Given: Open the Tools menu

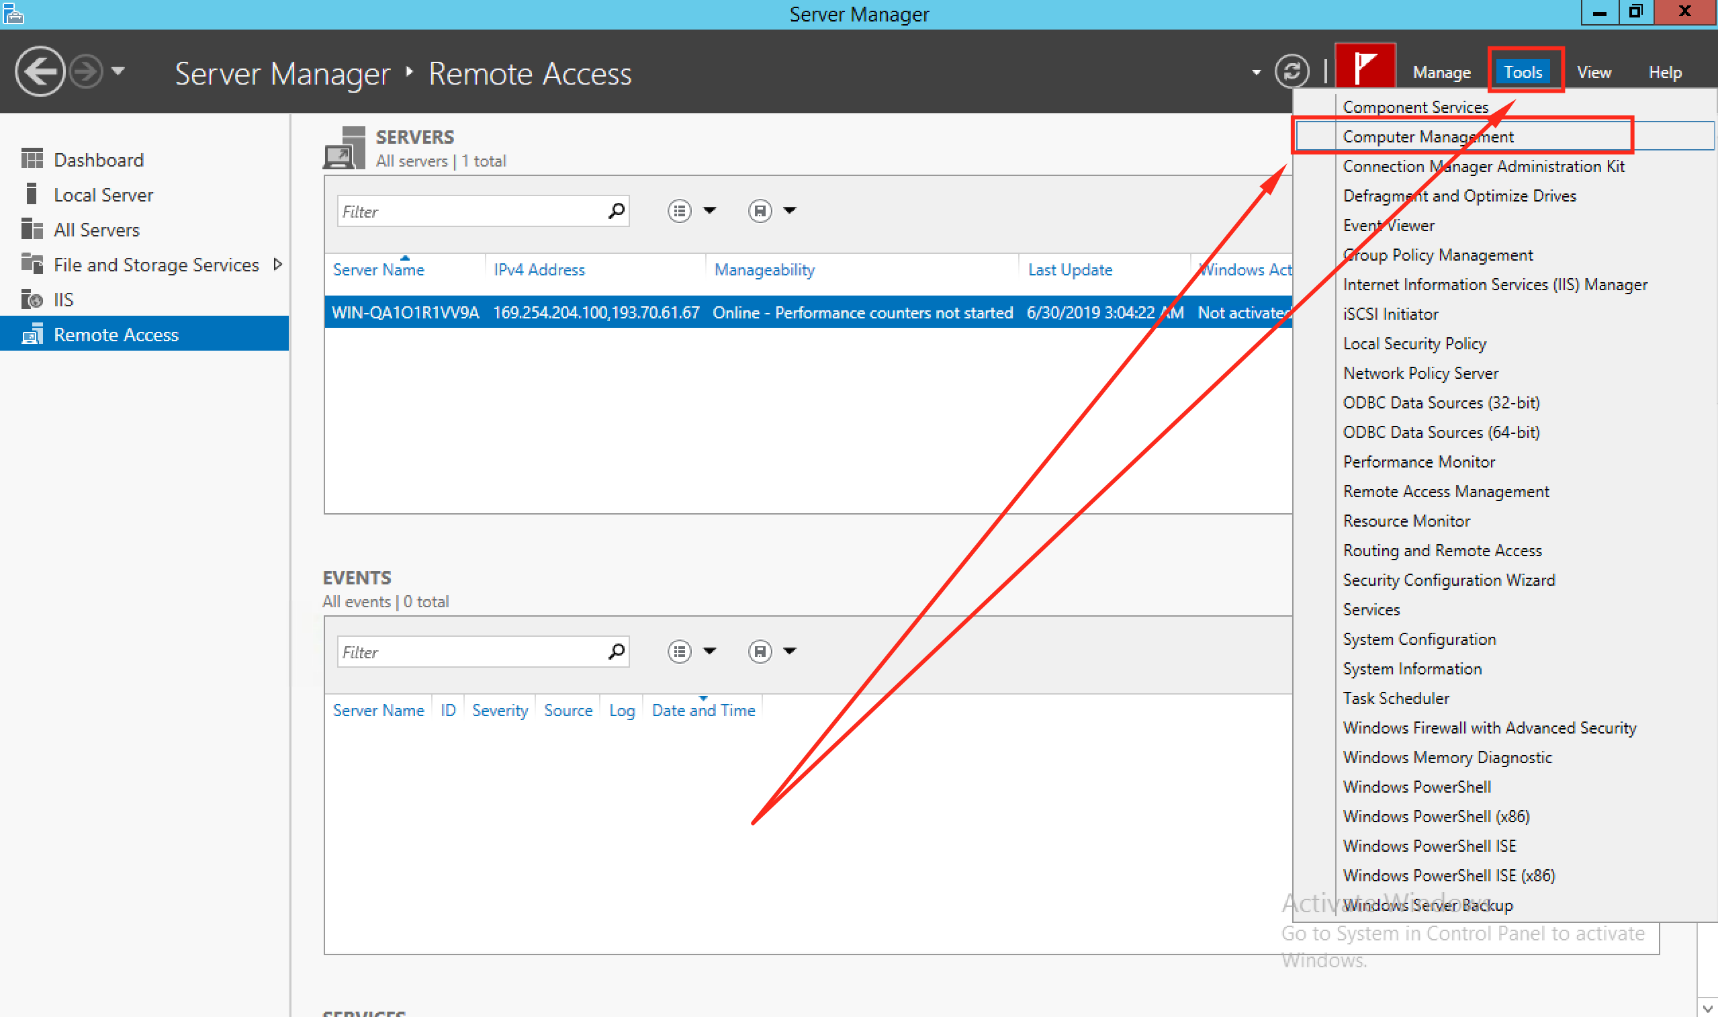Looking at the screenshot, I should 1523,73.
